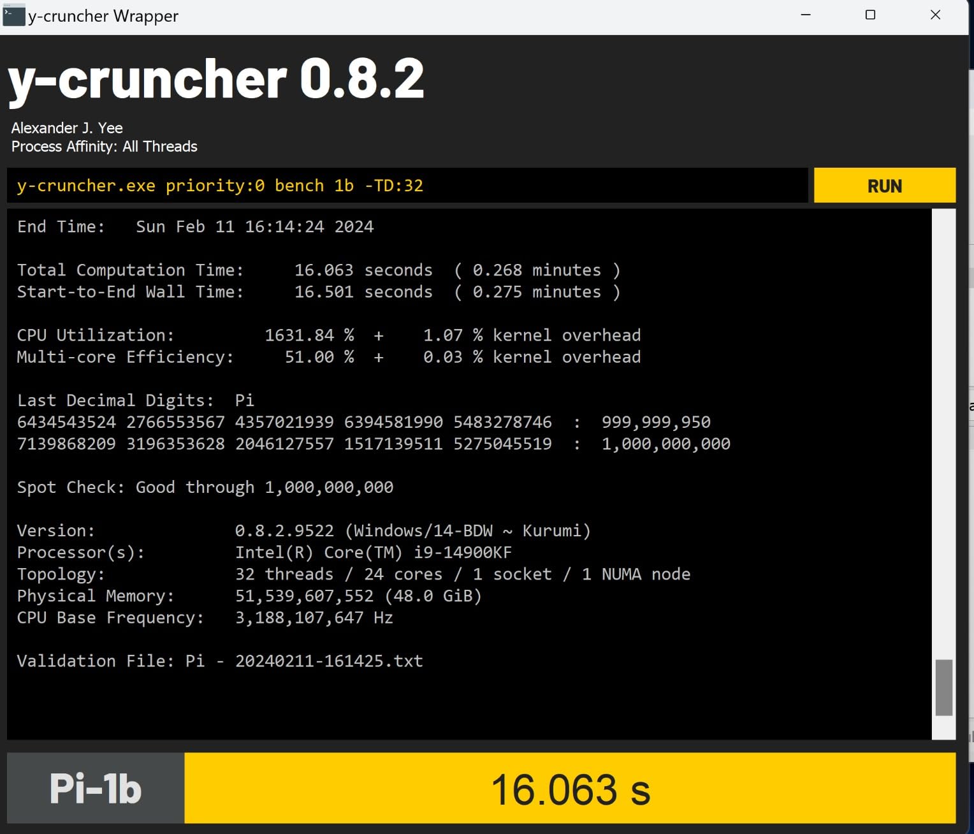Viewport: 974px width, 834px height.
Task: Focus the y-cruncher.exe command input field
Action: click(407, 186)
